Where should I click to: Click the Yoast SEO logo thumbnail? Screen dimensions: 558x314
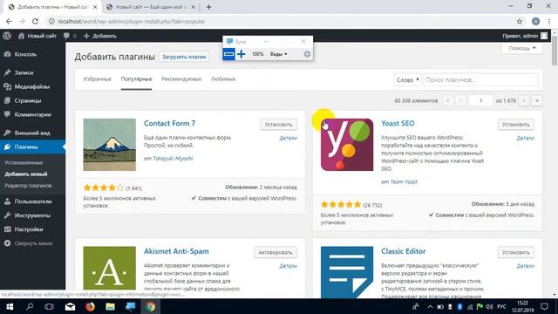347,145
